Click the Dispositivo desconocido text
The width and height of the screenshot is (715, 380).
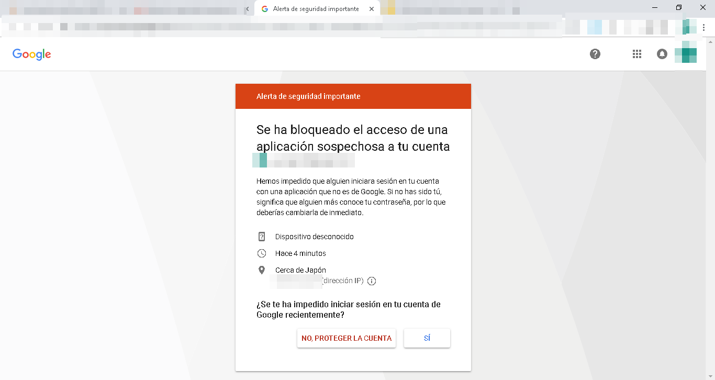tap(315, 237)
